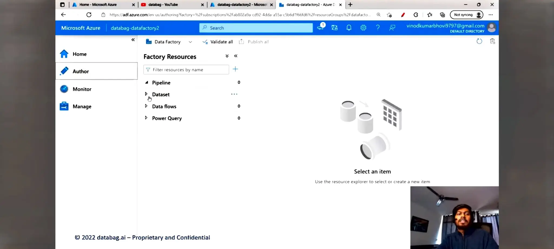
Task: Go back in browser
Action: pos(63,15)
